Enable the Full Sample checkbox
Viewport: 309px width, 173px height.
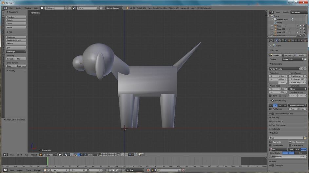click(270, 109)
